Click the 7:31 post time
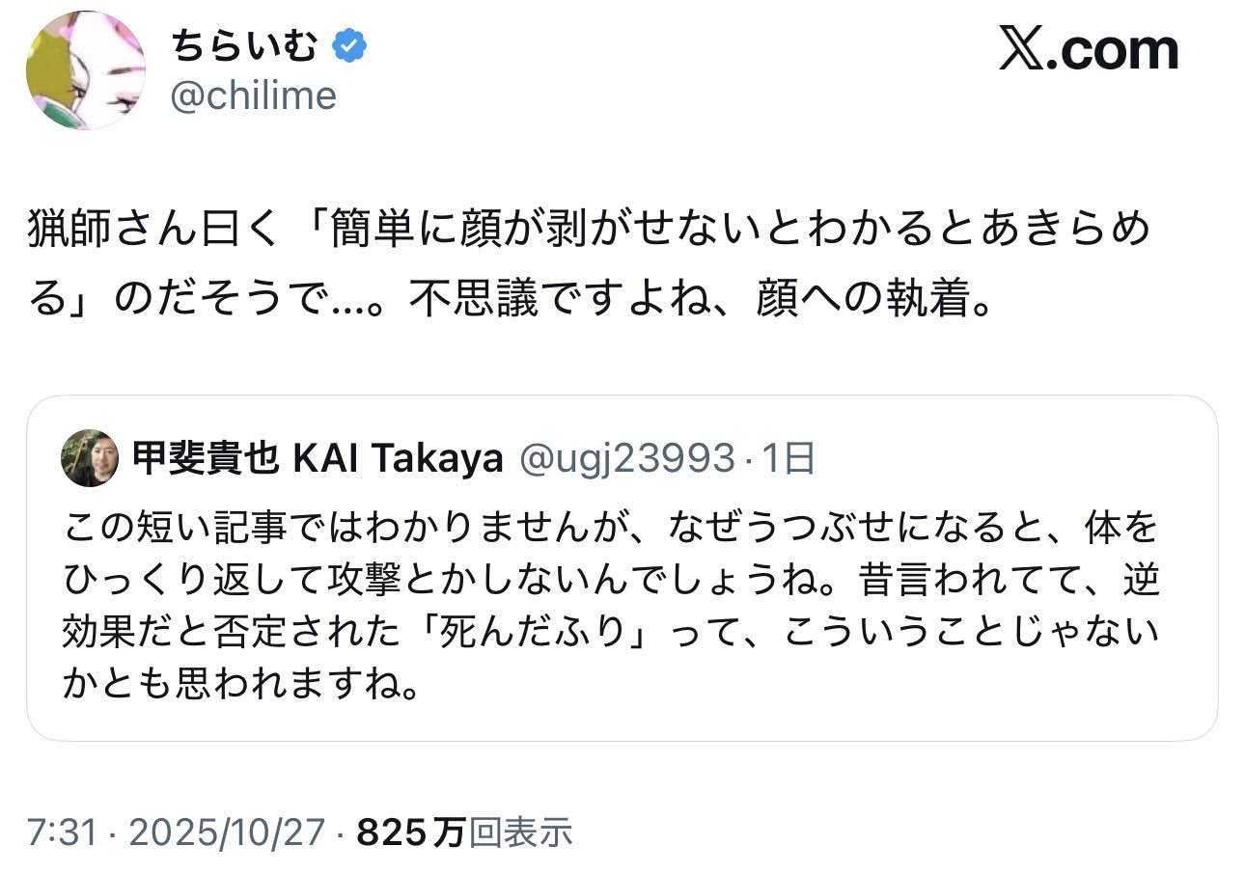The image size is (1245, 873). tap(62, 832)
